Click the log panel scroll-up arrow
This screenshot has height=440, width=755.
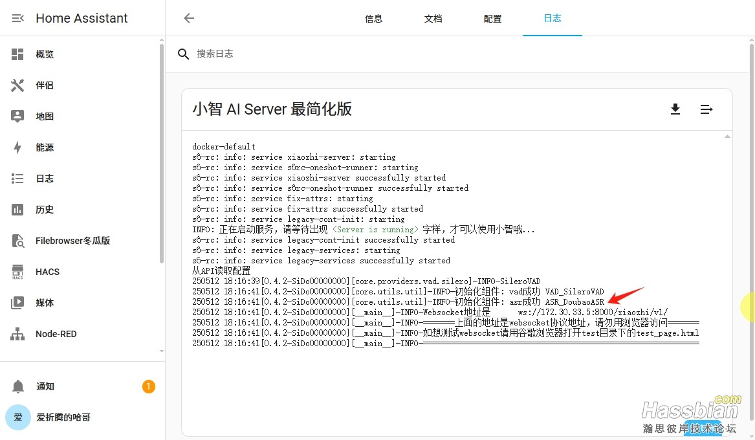727,137
